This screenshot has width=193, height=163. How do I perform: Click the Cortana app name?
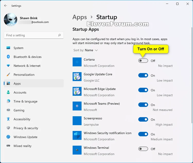coord(89,60)
